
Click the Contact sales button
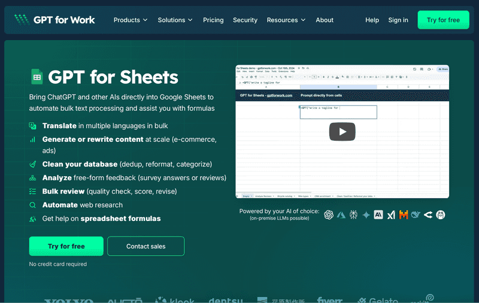145,246
